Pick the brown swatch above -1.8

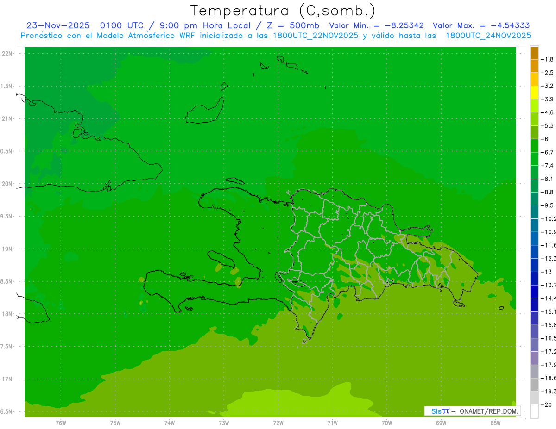[534, 53]
